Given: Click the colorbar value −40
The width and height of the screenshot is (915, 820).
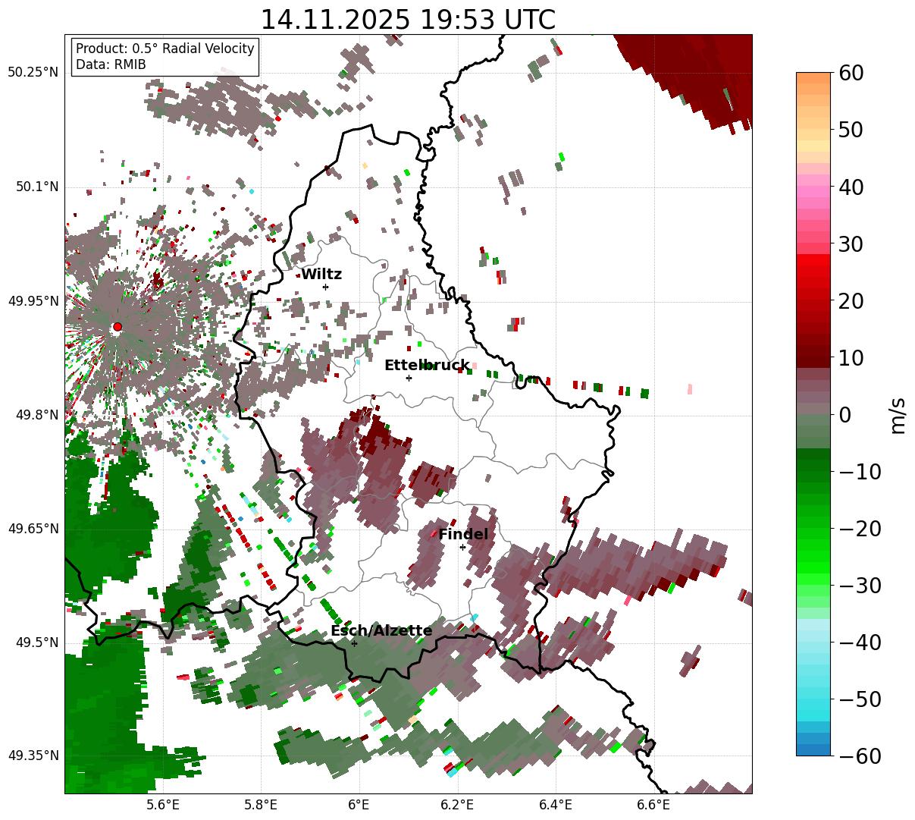Looking at the screenshot, I should pyautogui.click(x=860, y=642).
